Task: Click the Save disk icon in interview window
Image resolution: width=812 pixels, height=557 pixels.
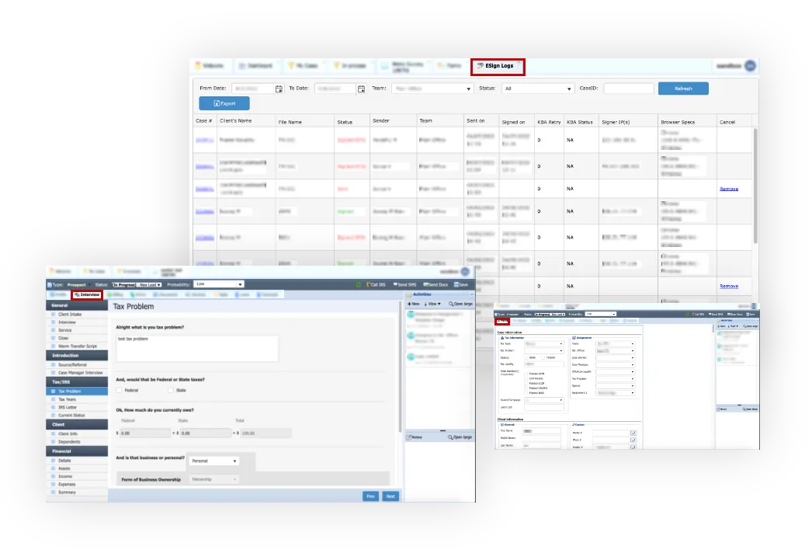Action: pos(456,284)
